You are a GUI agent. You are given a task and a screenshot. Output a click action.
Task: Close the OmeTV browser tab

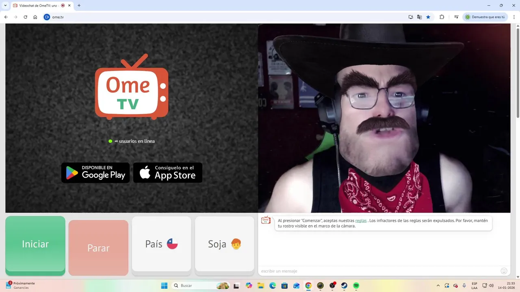click(69, 6)
